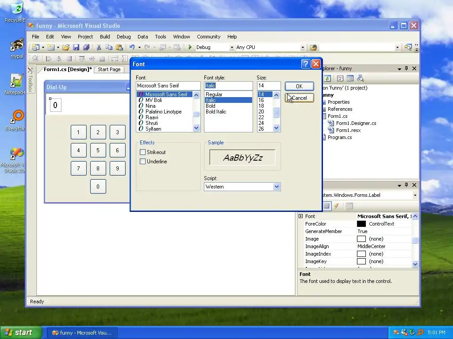Enable the Underline checkbox
The image size is (453, 339).
[142, 162]
